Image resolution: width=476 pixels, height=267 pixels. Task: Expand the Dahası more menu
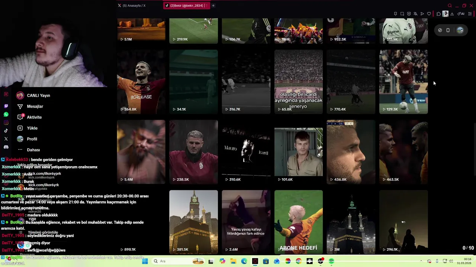[28, 150]
